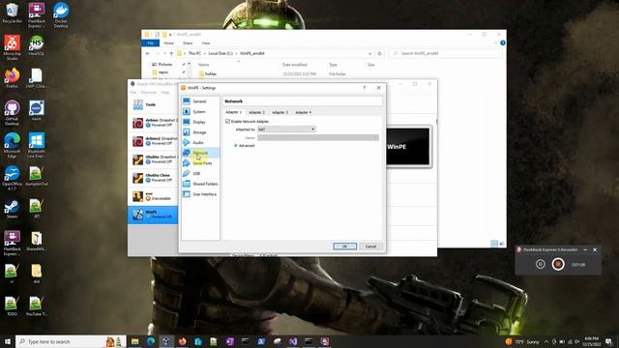Image resolution: width=619 pixels, height=348 pixels.
Task: Open the User Interface settings category
Action: click(x=200, y=194)
